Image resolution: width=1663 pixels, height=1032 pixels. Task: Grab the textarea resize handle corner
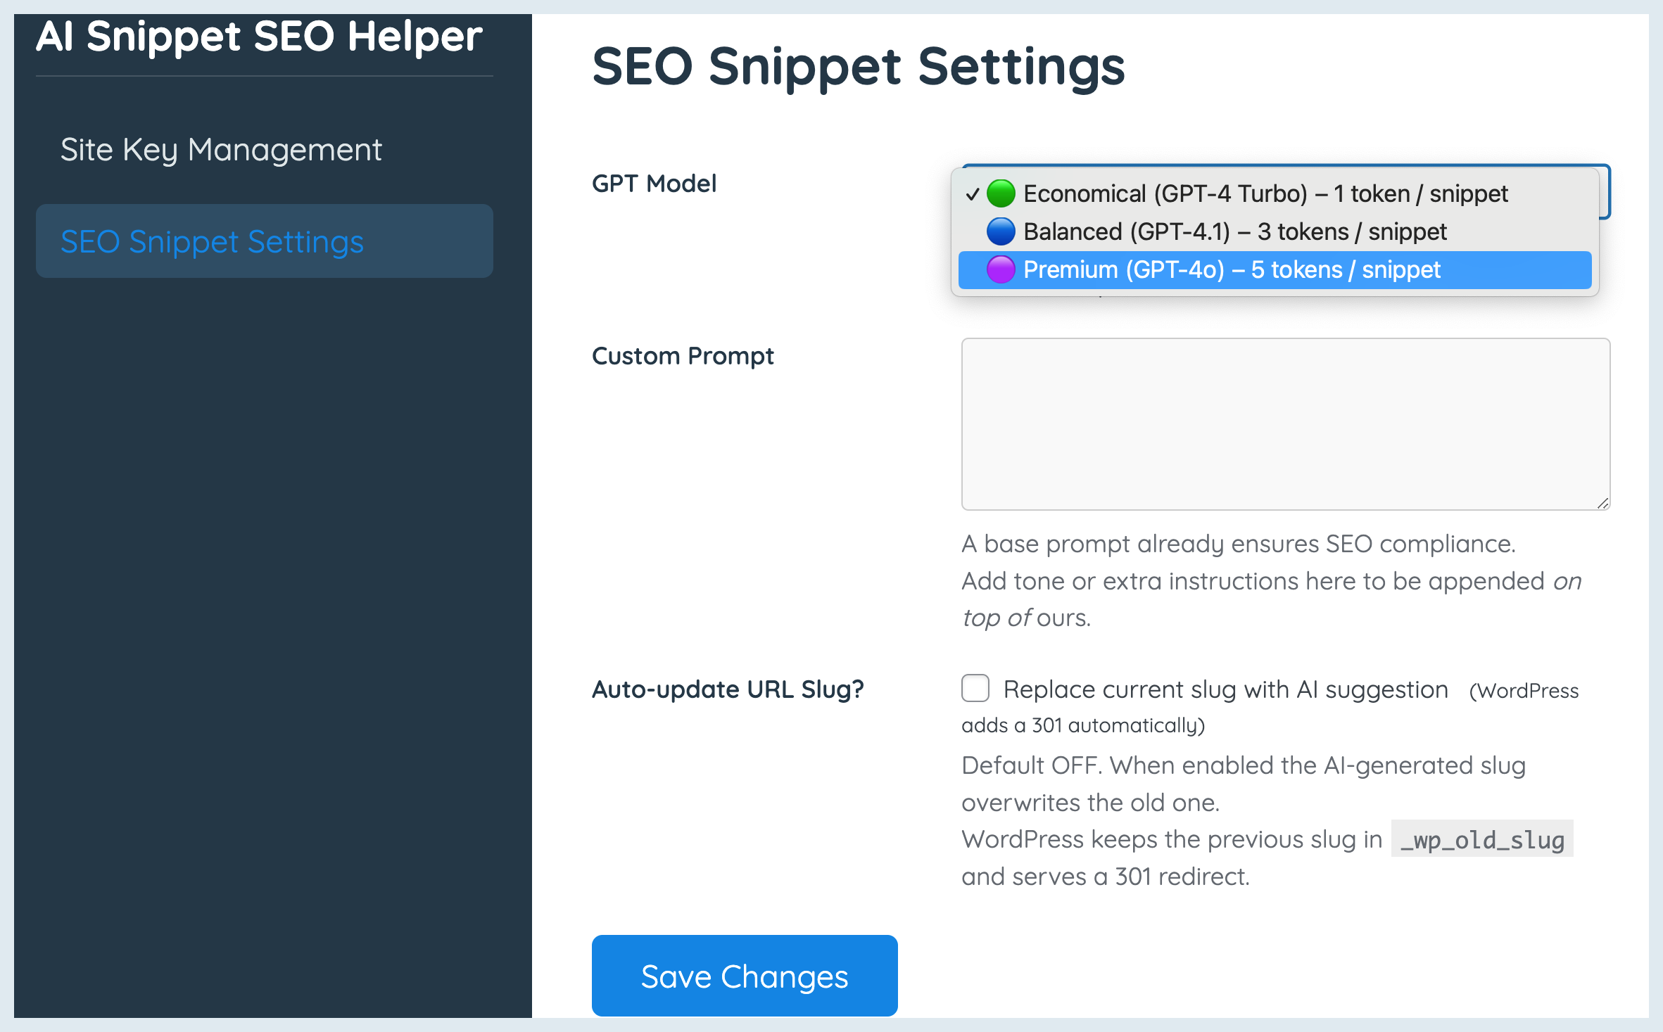click(1602, 502)
